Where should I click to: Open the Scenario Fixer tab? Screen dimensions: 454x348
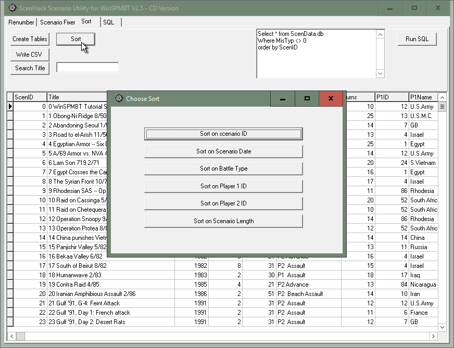[x=57, y=22]
